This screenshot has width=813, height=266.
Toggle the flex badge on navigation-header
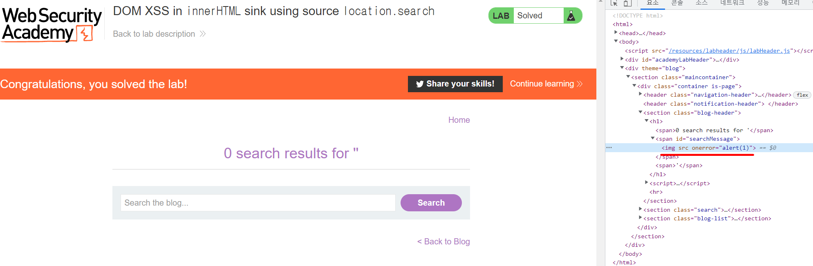[x=802, y=95]
